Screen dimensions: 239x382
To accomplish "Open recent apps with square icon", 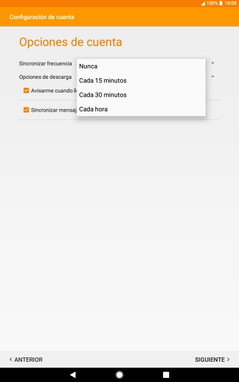I will pos(166,375).
